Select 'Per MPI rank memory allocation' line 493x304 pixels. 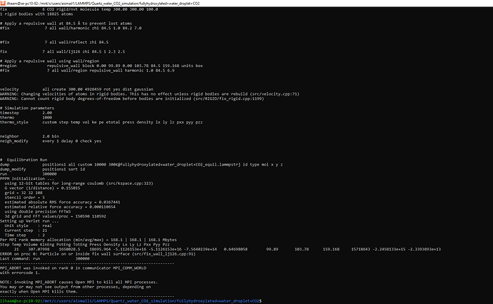click(89, 240)
